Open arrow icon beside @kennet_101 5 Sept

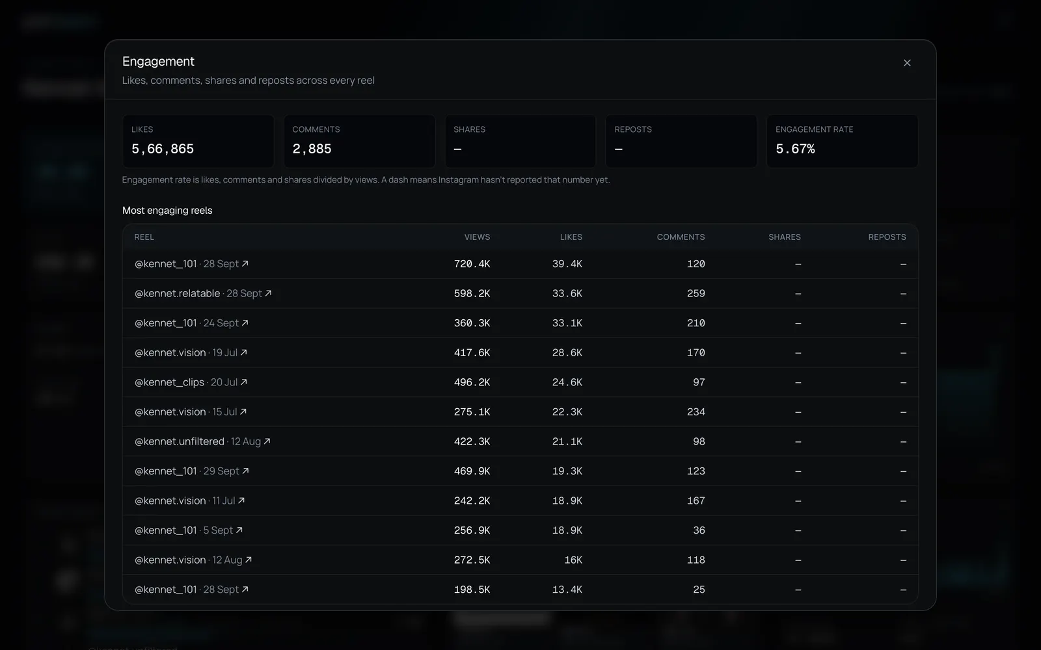coord(239,530)
